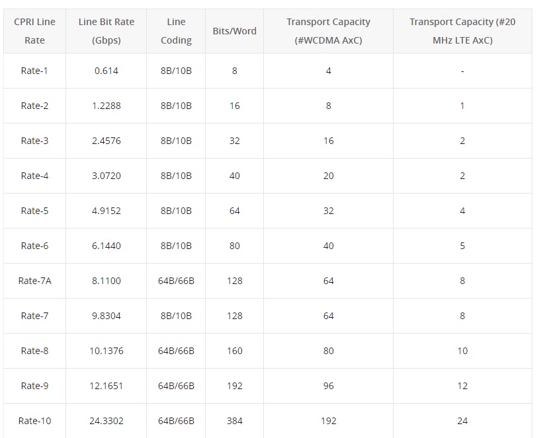Click the 8B/10B cell in Rate-7 row
This screenshot has width=543, height=438.
(x=176, y=316)
